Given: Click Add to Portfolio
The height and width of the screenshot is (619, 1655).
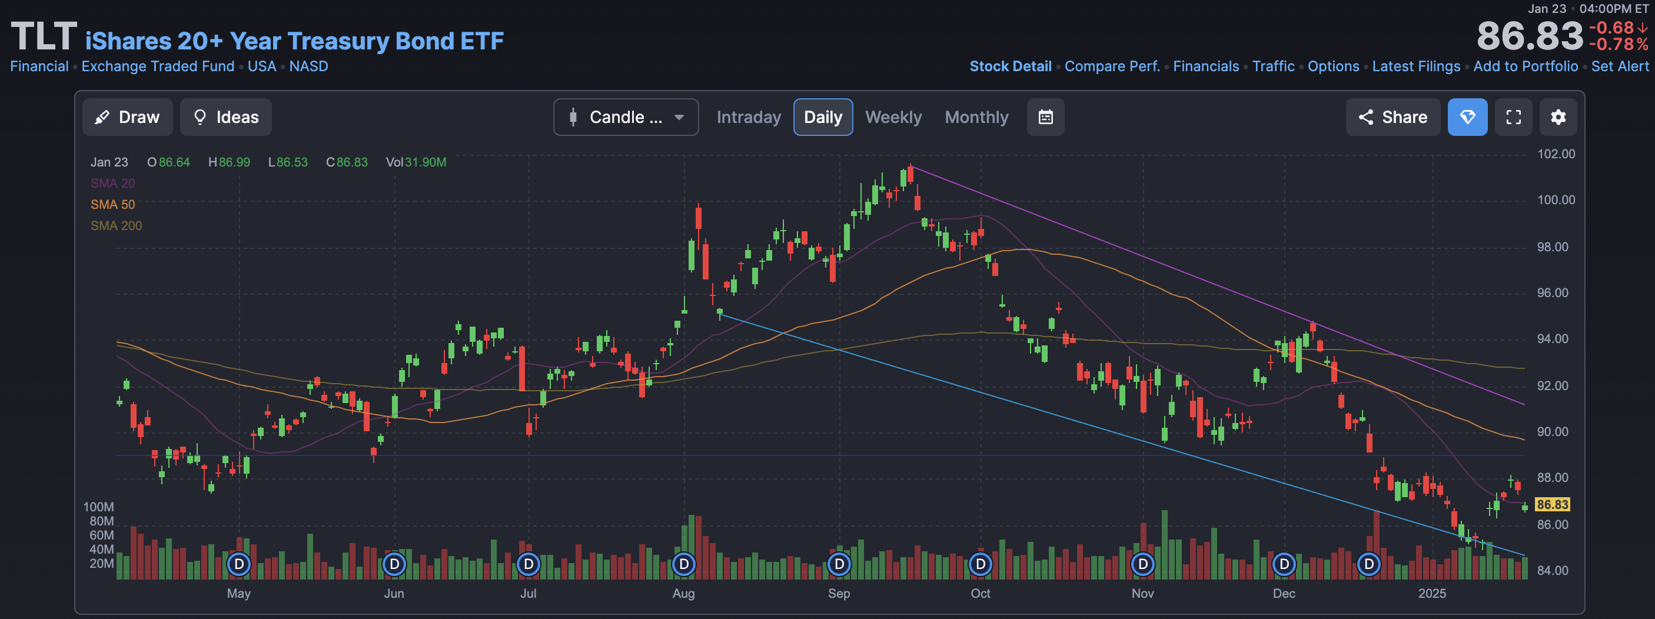Looking at the screenshot, I should (1525, 66).
